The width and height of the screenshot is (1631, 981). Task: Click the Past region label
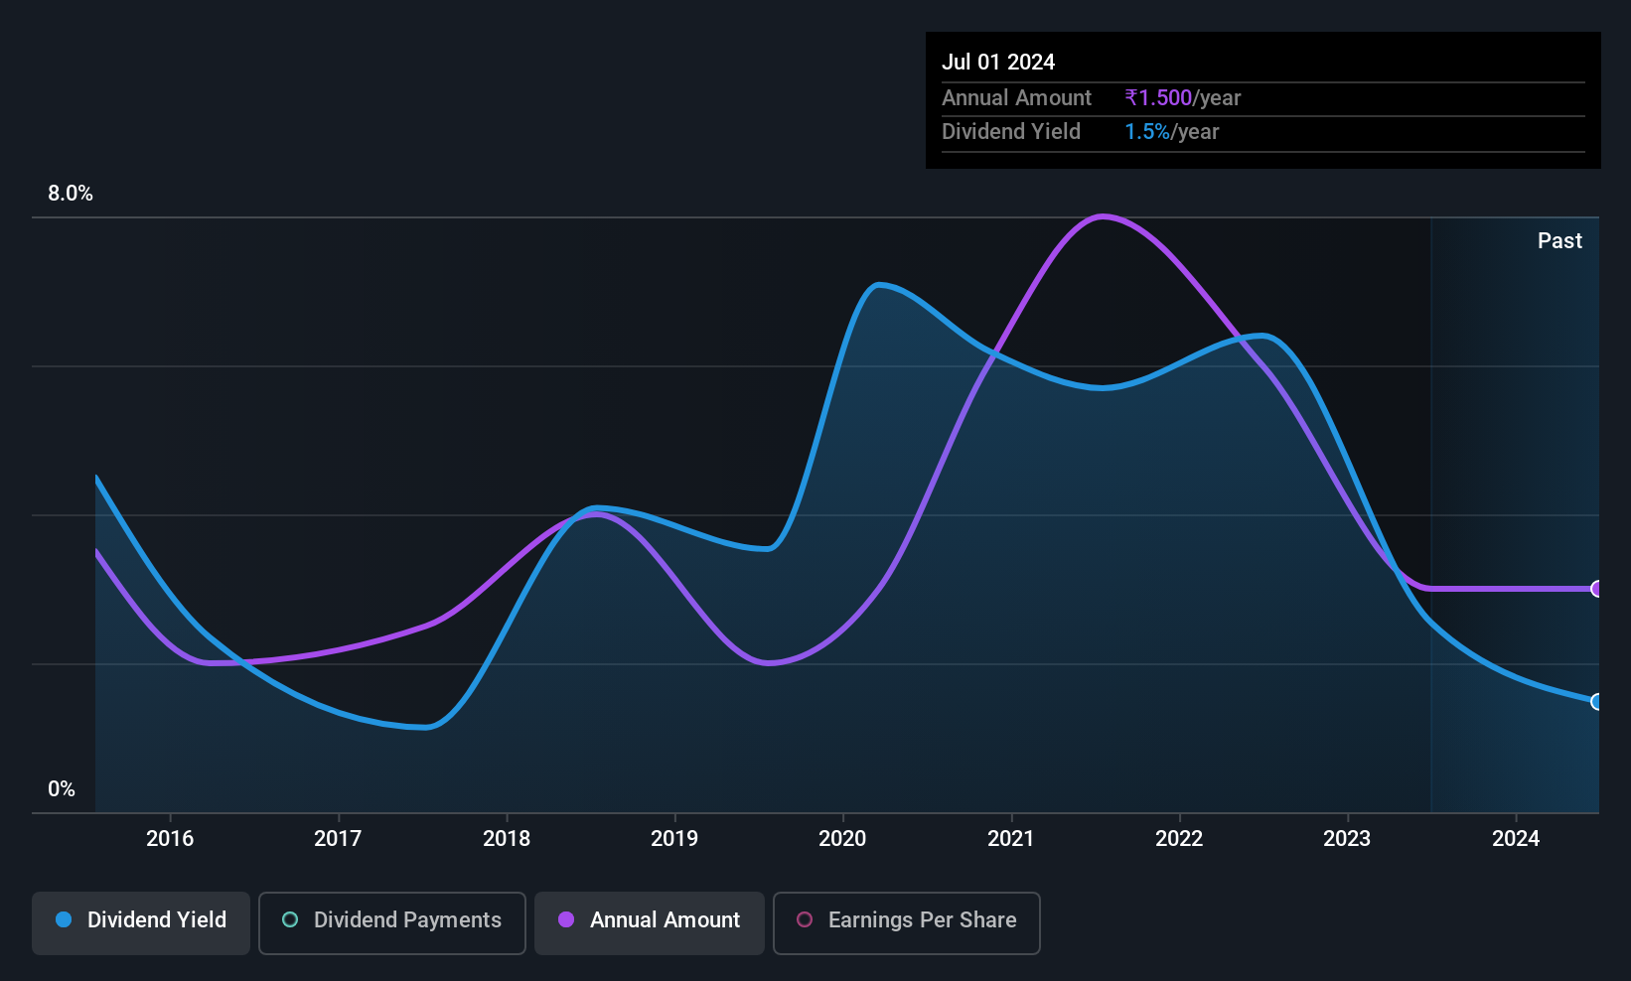tap(1559, 240)
